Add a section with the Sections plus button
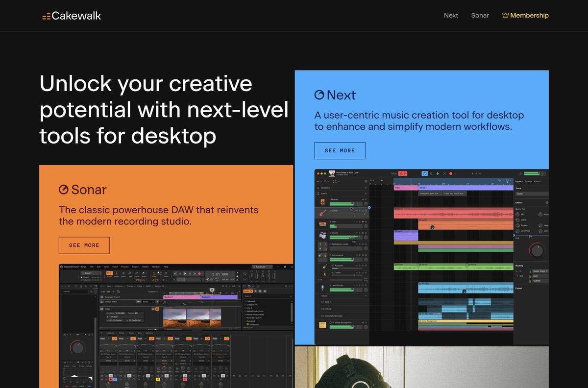 pyautogui.click(x=366, y=188)
